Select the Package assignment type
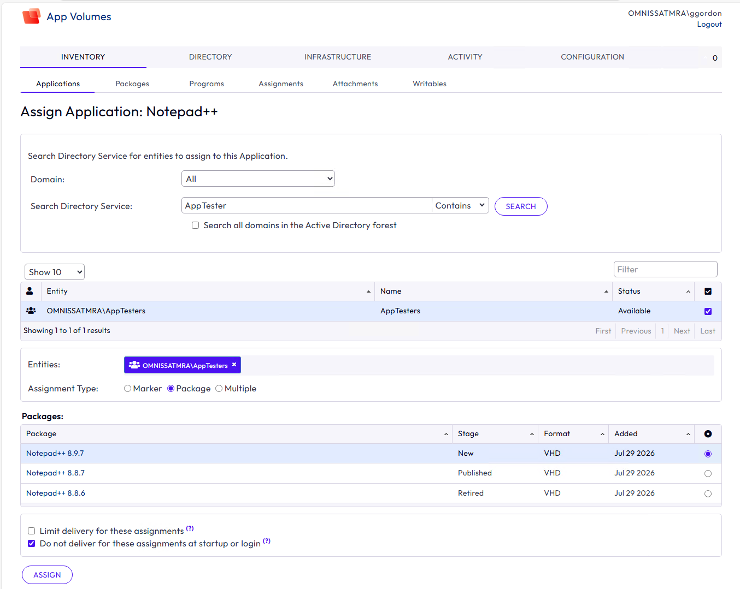 pos(171,389)
